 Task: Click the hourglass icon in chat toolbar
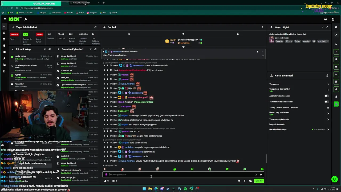(x=238, y=34)
